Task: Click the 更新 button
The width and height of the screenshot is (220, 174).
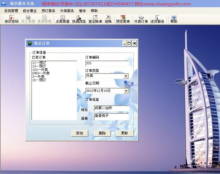Action: point(125,133)
